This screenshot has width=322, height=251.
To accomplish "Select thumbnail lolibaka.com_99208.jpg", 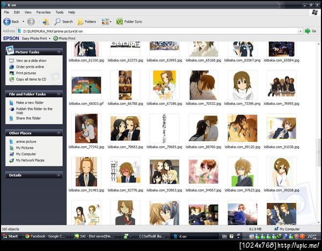I will click(x=281, y=172).
